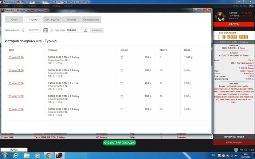The width and height of the screenshot is (255, 159).
Task: Open the 25 июл 15:00 tournament link
Action: [x=16, y=109]
